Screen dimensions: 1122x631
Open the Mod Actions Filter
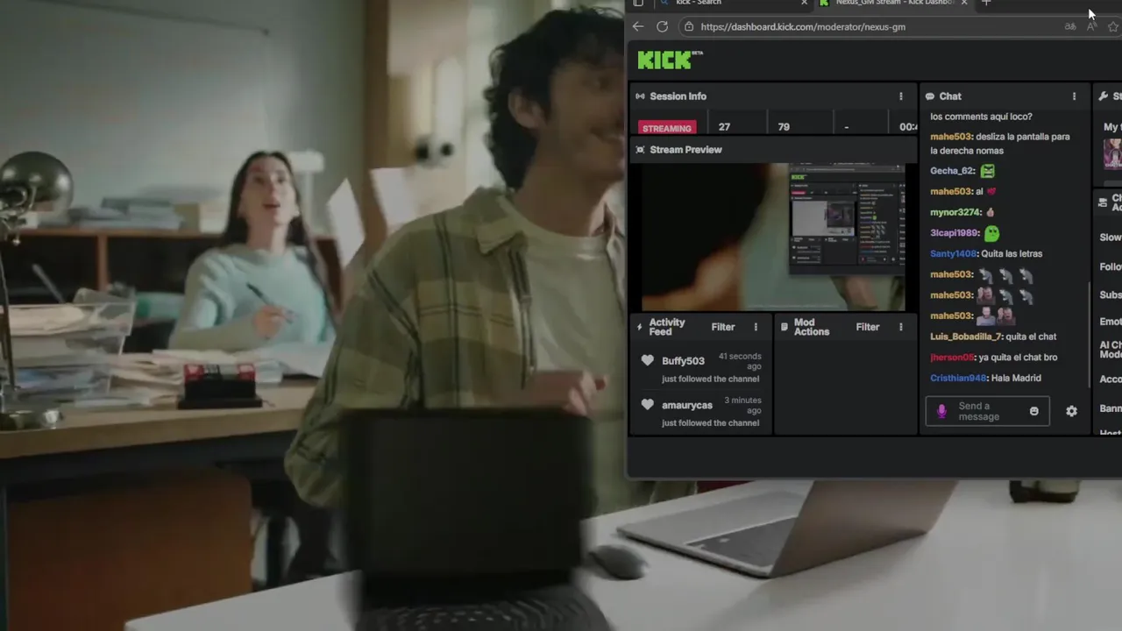pos(868,327)
